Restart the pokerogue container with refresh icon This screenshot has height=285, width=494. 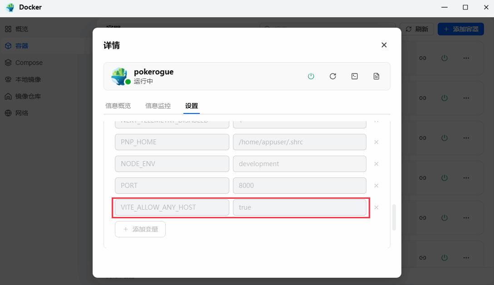[x=333, y=76]
